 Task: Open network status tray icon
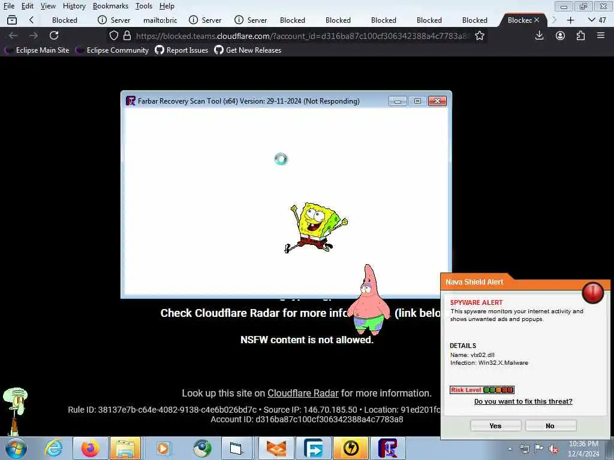click(x=524, y=449)
